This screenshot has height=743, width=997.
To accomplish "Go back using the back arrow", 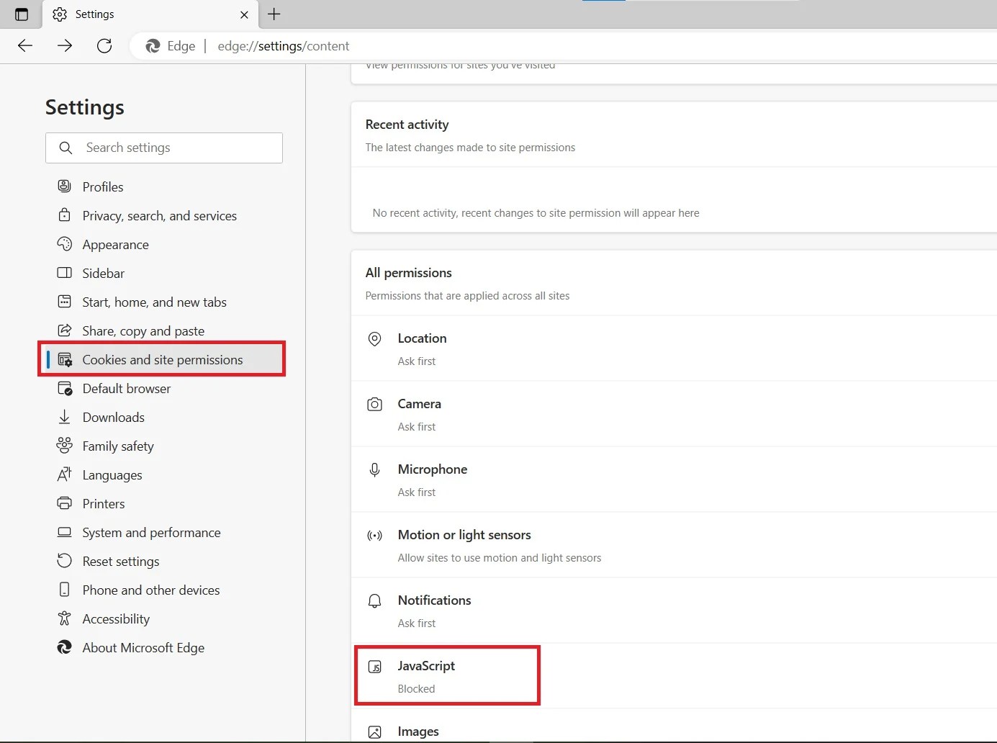I will point(24,45).
